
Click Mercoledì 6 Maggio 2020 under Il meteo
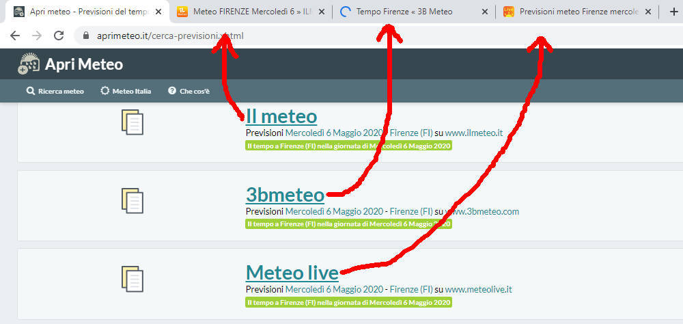tap(334, 133)
